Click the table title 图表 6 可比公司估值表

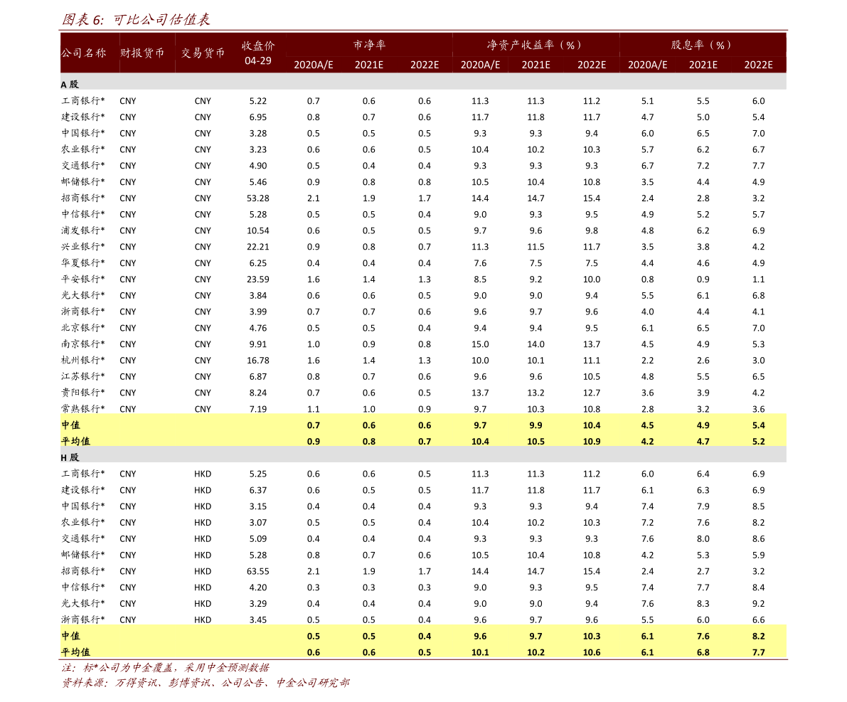pos(136,19)
